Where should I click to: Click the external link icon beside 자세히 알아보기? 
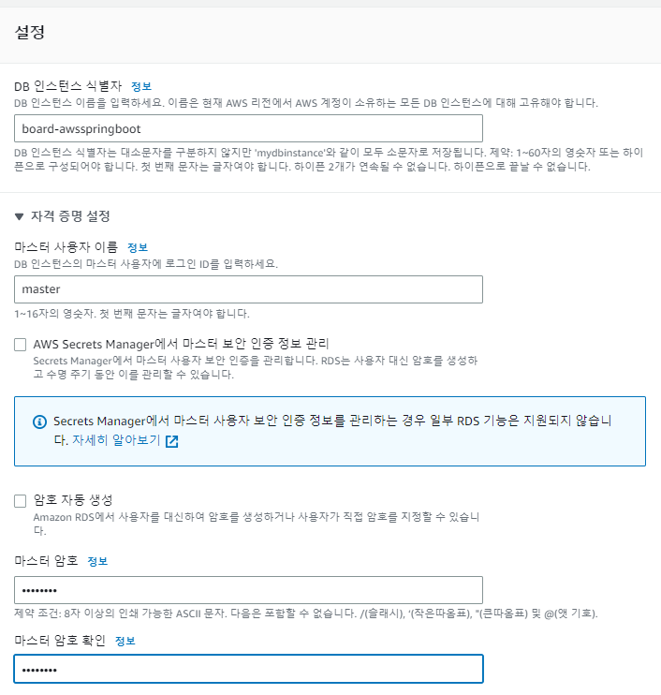tap(171, 441)
